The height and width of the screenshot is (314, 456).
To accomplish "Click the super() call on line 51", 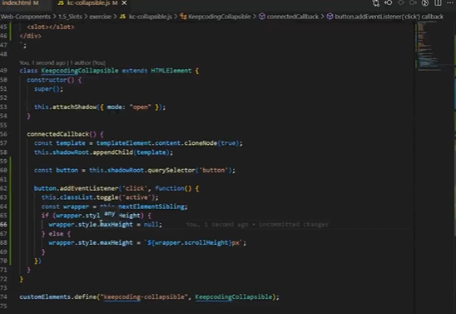I will tap(47, 89).
